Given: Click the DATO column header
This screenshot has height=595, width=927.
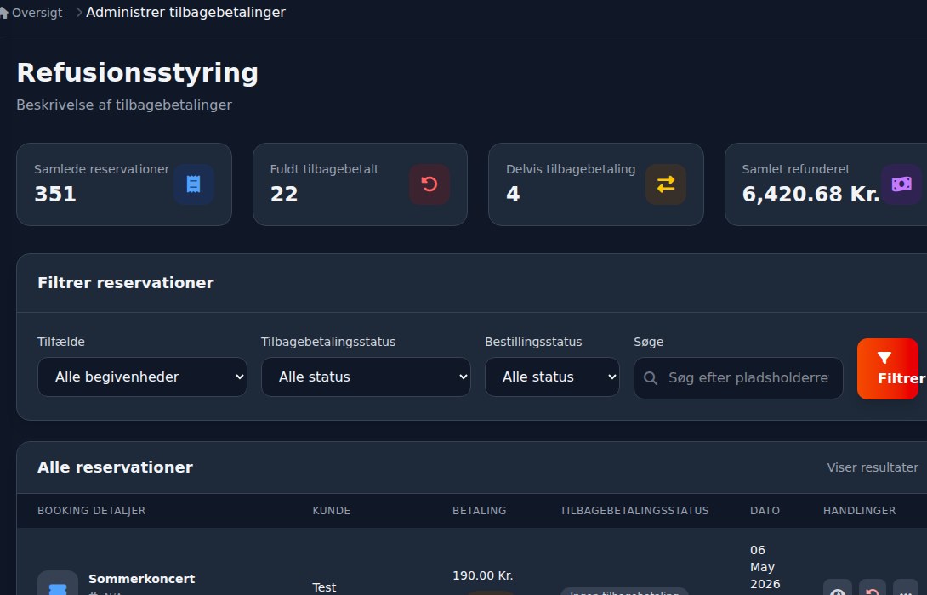Looking at the screenshot, I should (765, 511).
